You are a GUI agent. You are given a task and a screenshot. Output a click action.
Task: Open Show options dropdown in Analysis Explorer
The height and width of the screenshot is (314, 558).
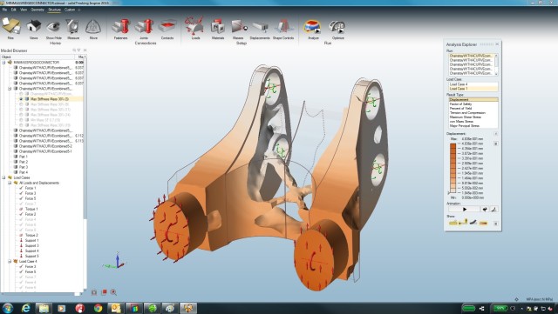pos(496,224)
